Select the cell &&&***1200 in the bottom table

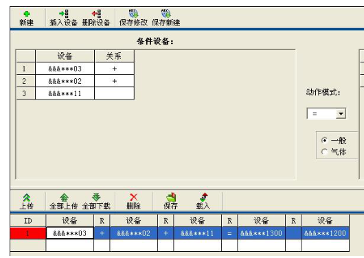click(x=326, y=233)
